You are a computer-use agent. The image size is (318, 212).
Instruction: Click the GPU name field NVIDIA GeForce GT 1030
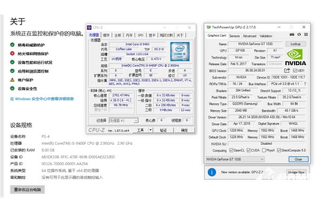(x=255, y=44)
